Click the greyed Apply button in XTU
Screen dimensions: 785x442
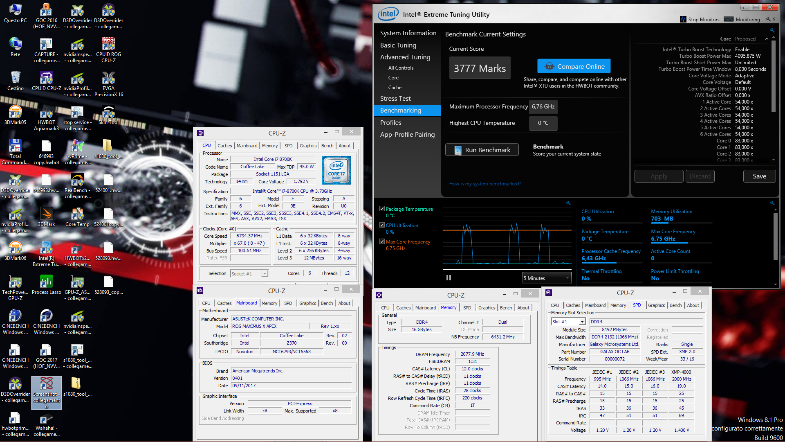coord(659,176)
